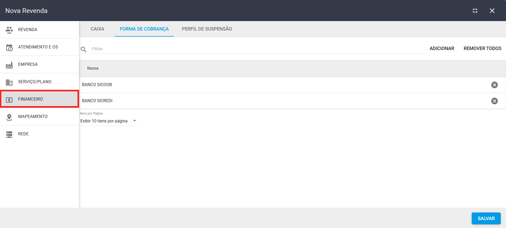The height and width of the screenshot is (228, 506).
Task: Save with the Salvar button
Action: click(486, 219)
